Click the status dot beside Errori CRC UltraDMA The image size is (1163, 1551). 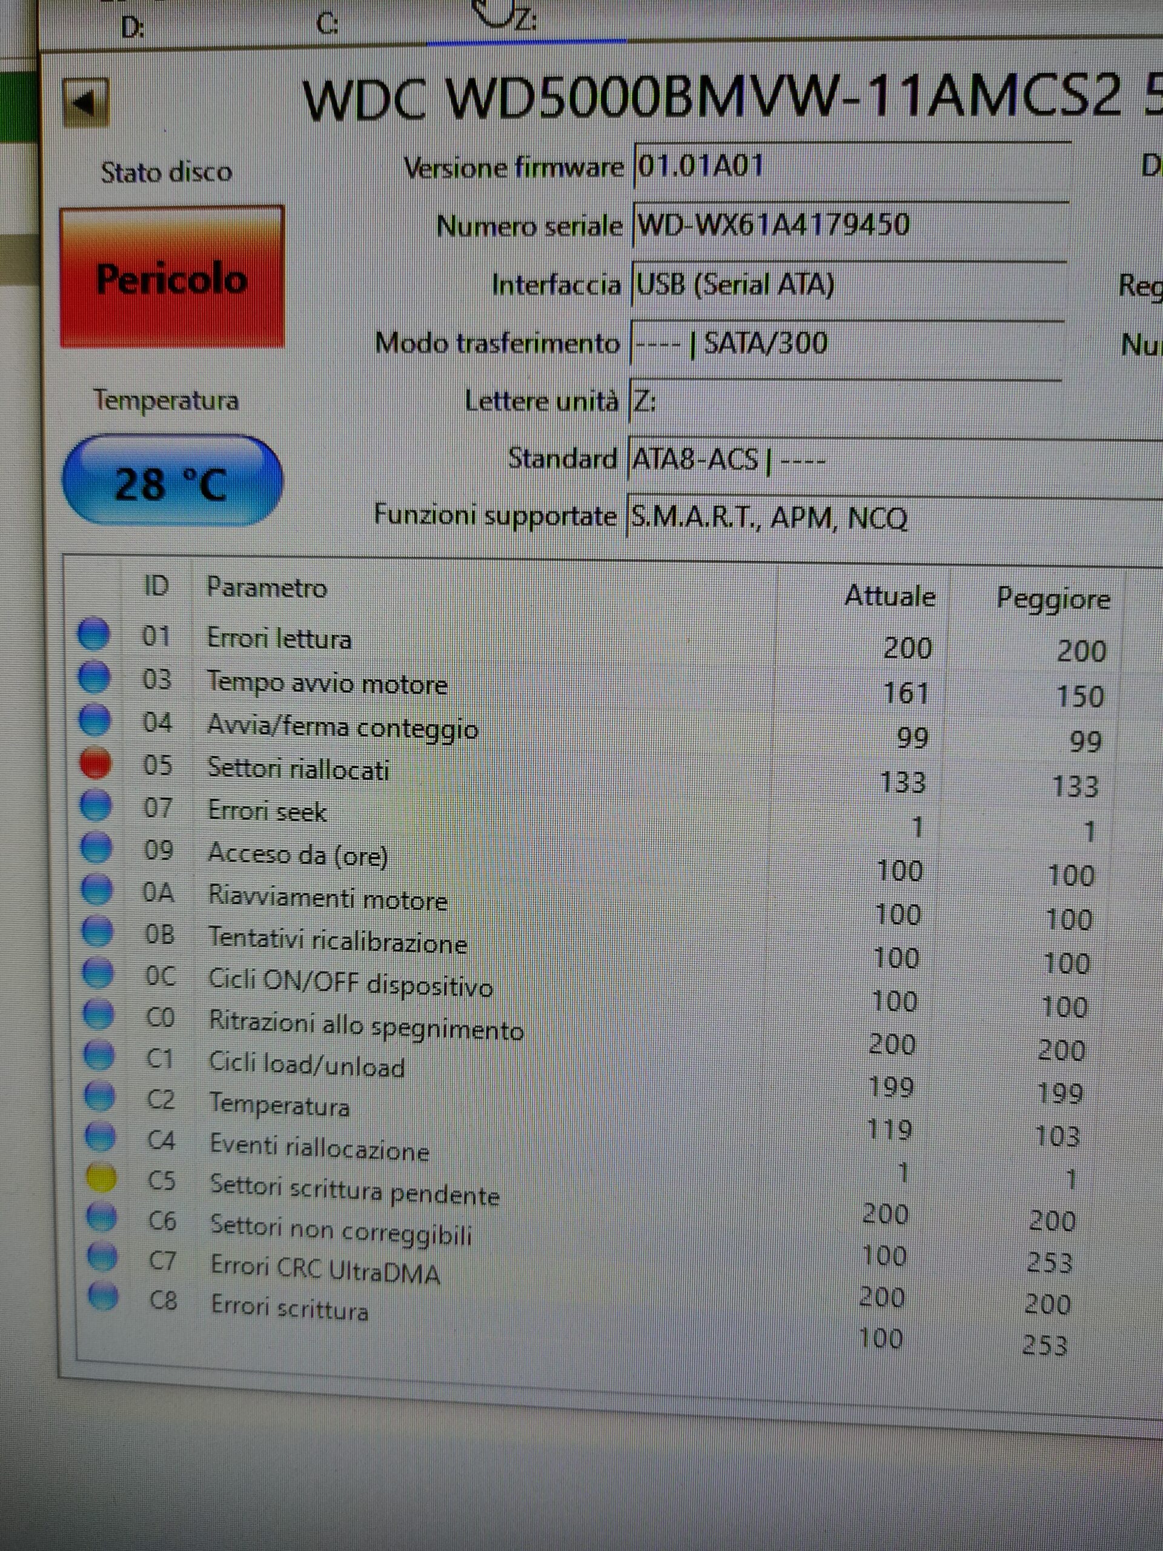pos(102,1257)
